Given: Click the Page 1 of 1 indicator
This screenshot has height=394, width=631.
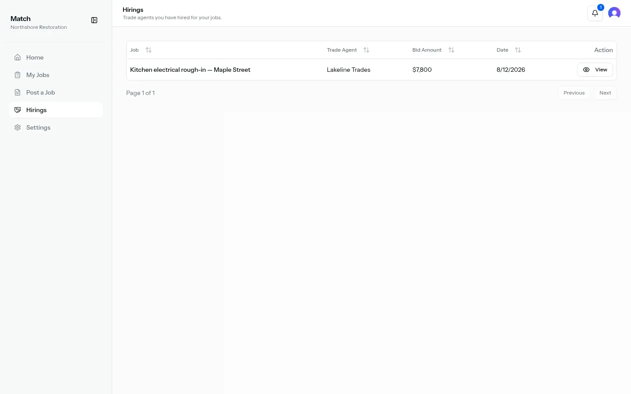Looking at the screenshot, I should tap(140, 93).
